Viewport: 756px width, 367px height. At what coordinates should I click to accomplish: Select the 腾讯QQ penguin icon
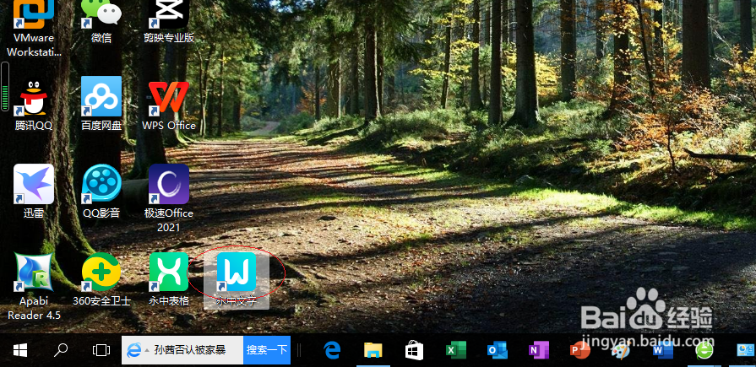[34, 104]
